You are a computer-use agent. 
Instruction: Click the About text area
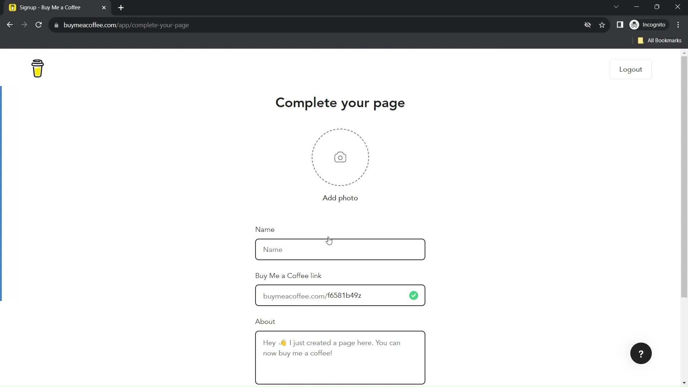click(340, 358)
